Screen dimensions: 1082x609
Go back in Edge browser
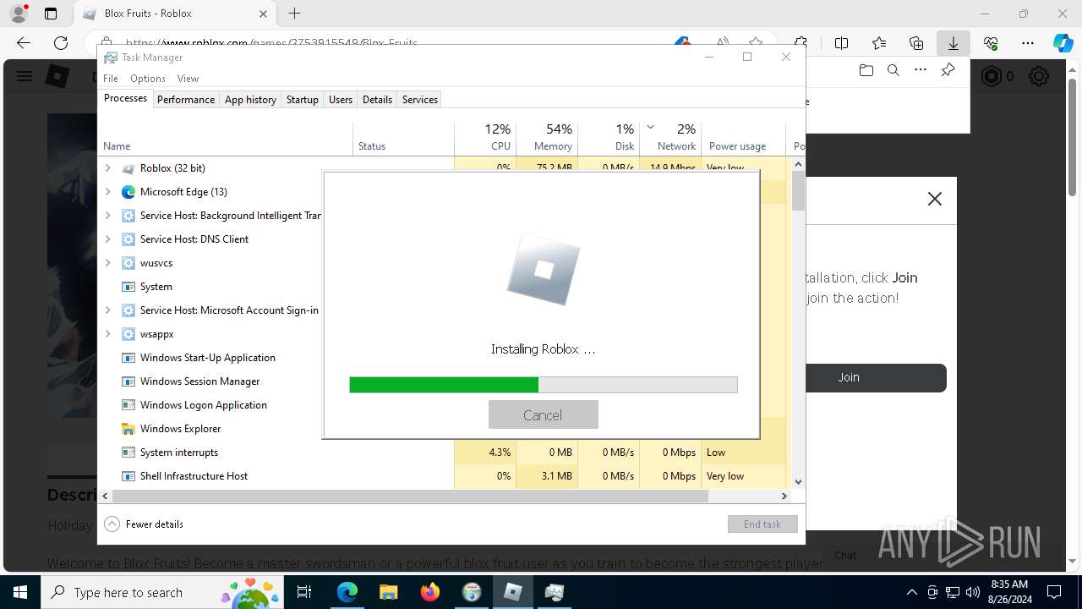24,43
